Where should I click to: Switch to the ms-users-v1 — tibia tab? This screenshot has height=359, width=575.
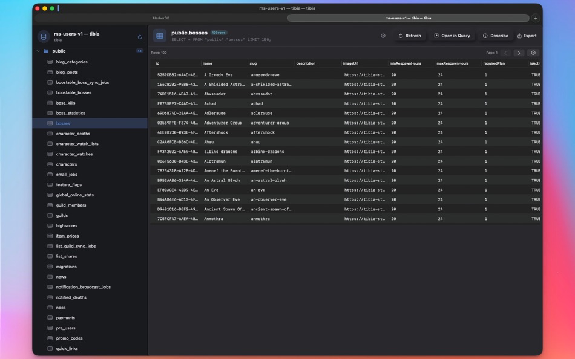coord(409,18)
